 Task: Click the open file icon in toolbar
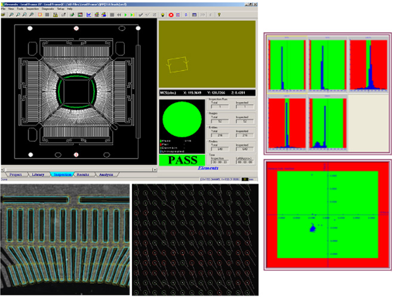tap(3, 15)
